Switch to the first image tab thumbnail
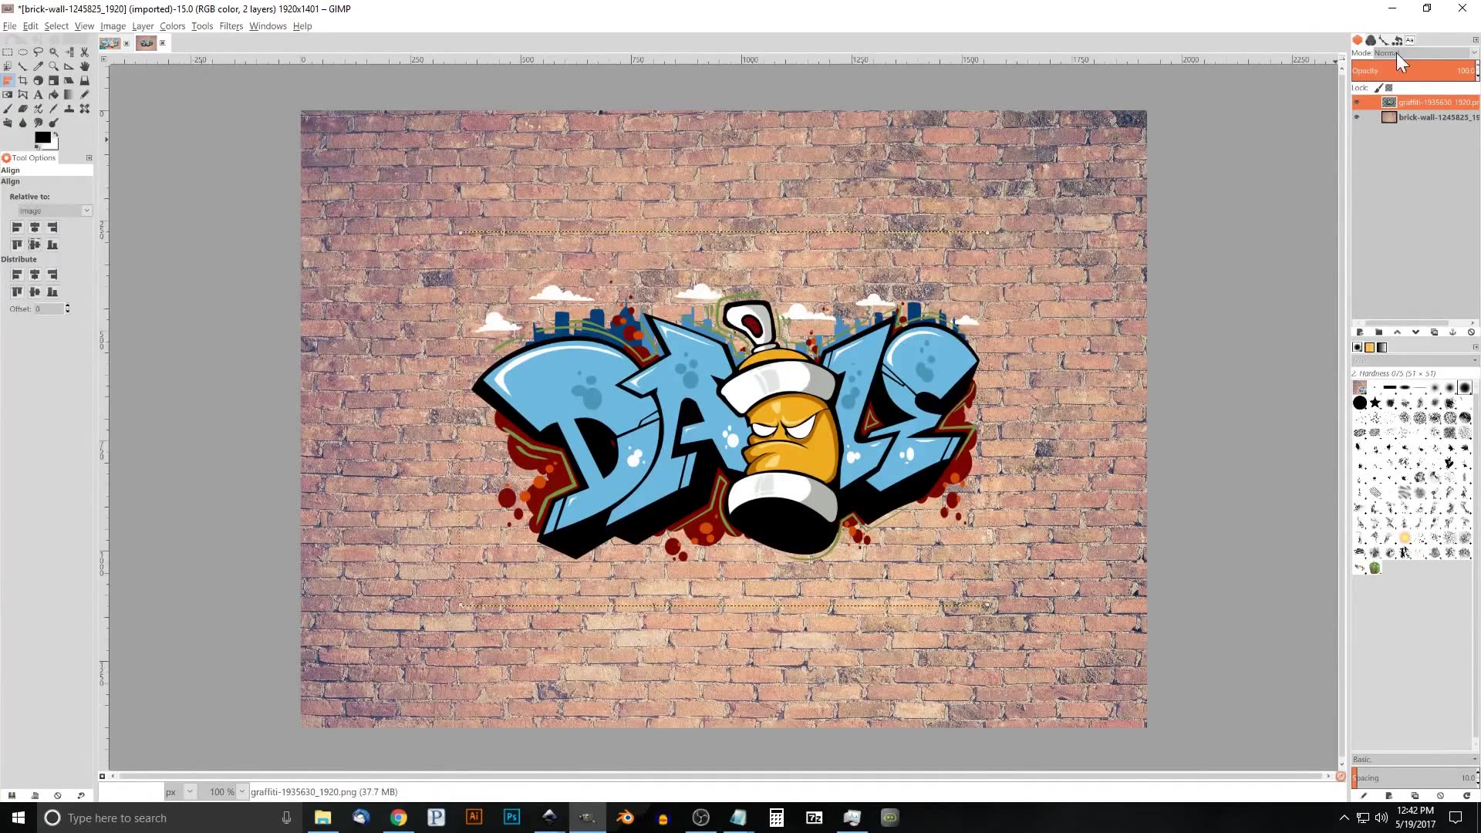Viewport: 1481px width, 833px height. tap(110, 43)
